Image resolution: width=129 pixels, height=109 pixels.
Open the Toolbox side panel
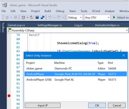point(3,27)
